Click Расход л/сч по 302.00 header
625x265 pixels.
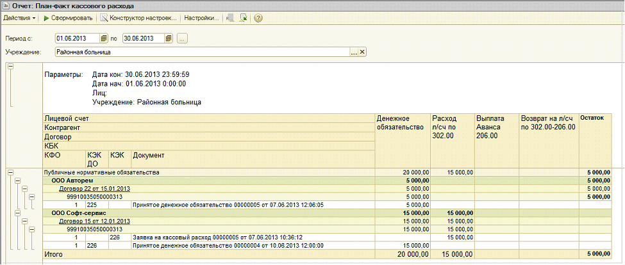pos(453,140)
